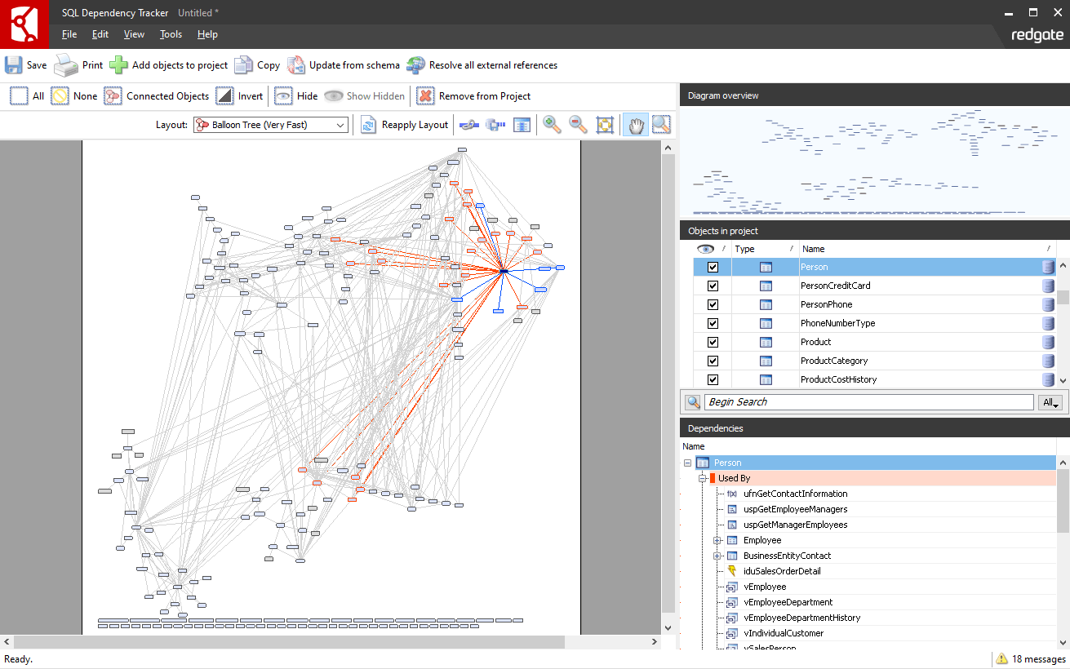Click the zoom out magnifier icon

pyautogui.click(x=578, y=124)
